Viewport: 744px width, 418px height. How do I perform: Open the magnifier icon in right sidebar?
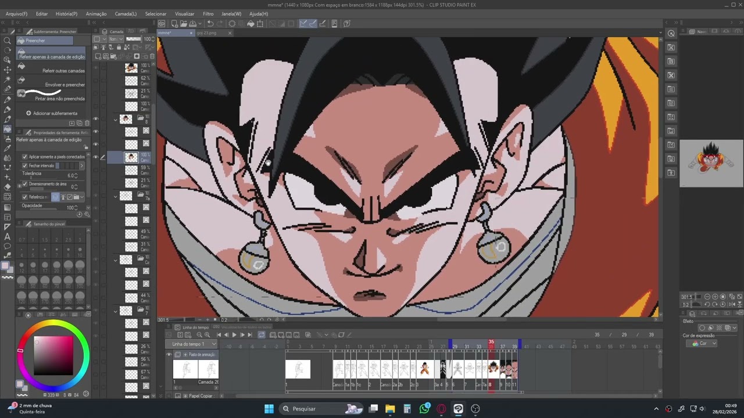(671, 33)
